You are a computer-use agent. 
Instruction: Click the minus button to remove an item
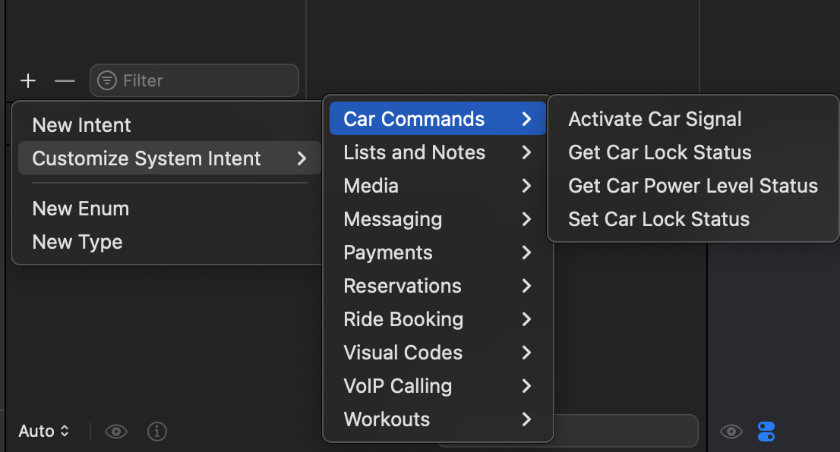pos(65,80)
